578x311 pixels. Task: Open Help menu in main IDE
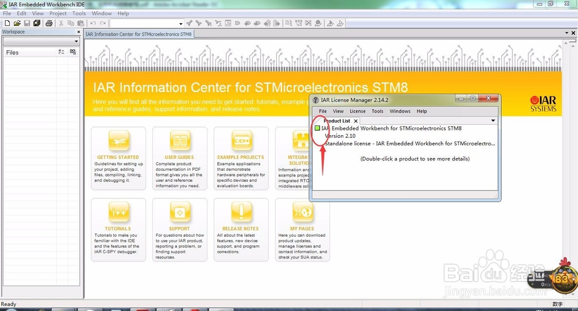pos(123,13)
